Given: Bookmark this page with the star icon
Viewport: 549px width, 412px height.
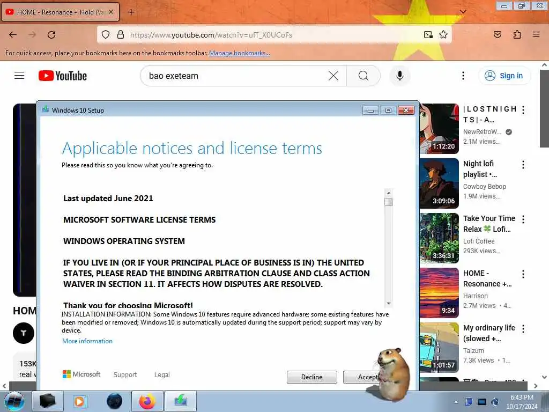Looking at the screenshot, I should 443,35.
